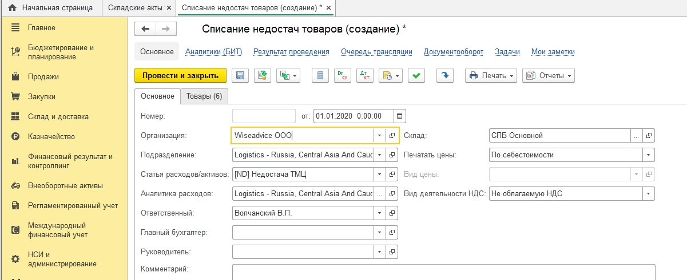Click the blue curved arrow icon
The height and width of the screenshot is (280, 687).
pyautogui.click(x=444, y=76)
